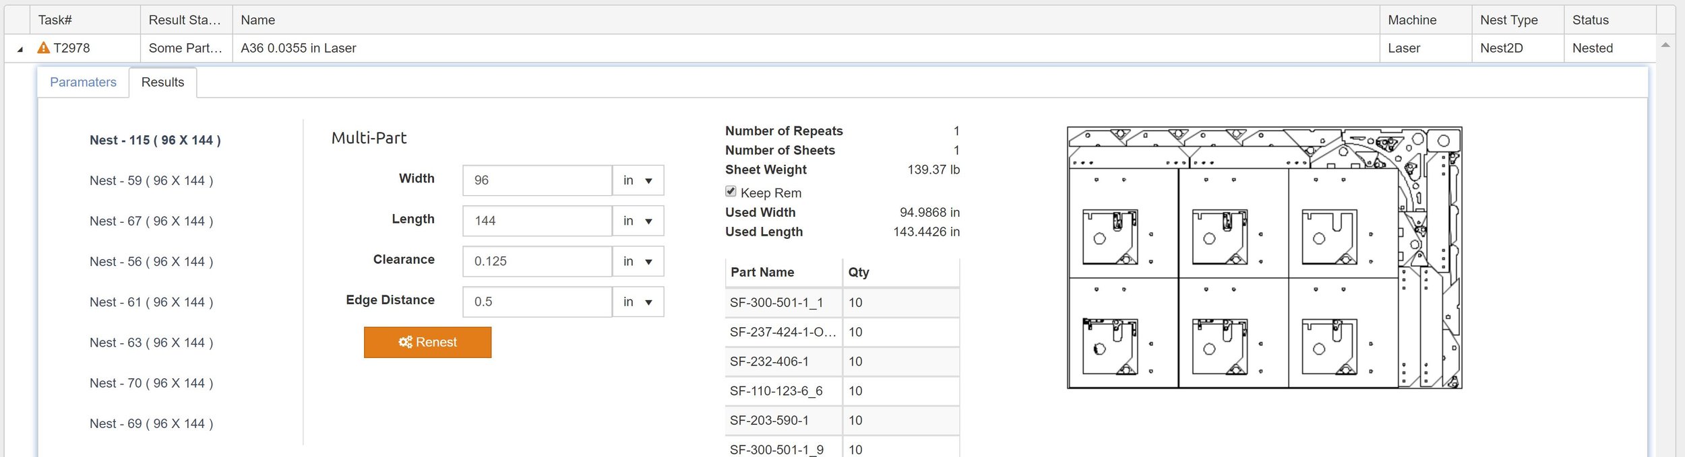Select Nest - 115 ( 96 X 144 )
Screen dimensions: 1685x457
155,140
